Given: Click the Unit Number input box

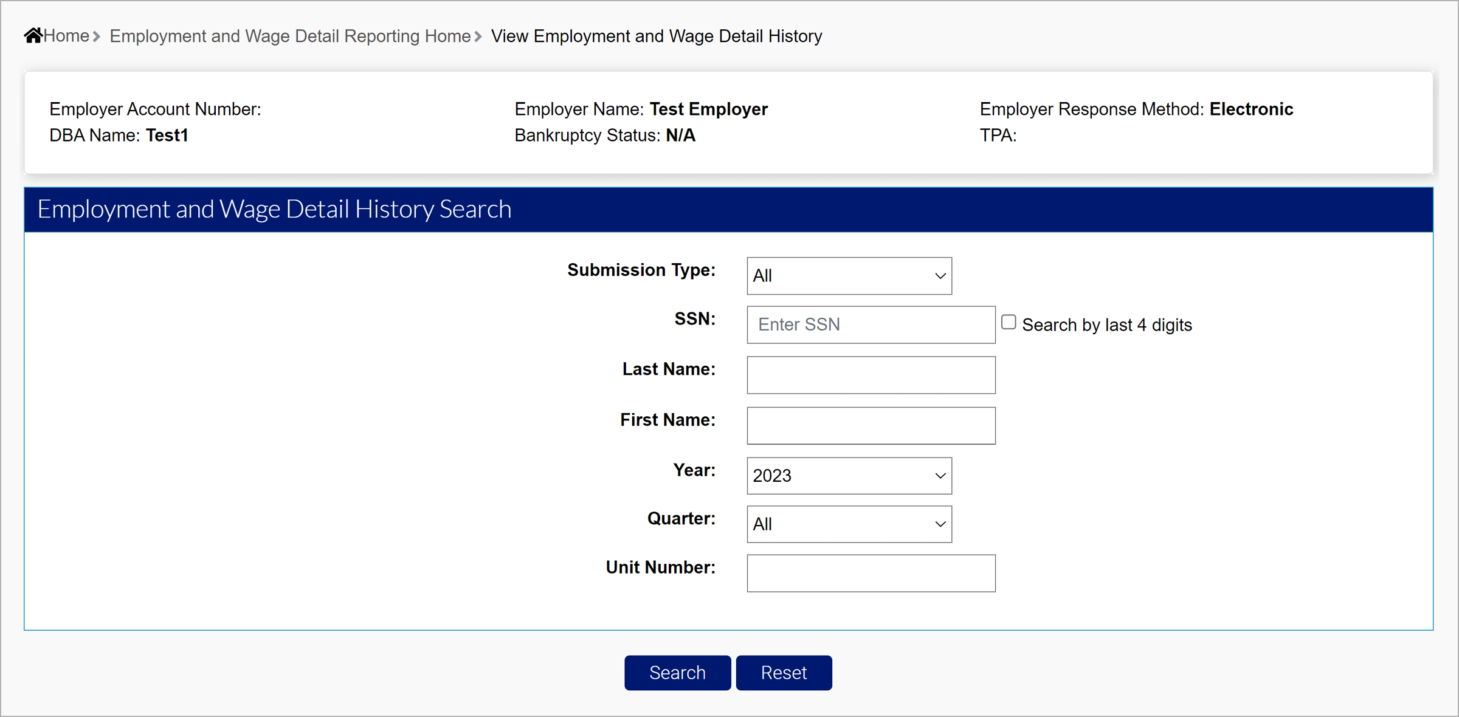Looking at the screenshot, I should point(871,573).
